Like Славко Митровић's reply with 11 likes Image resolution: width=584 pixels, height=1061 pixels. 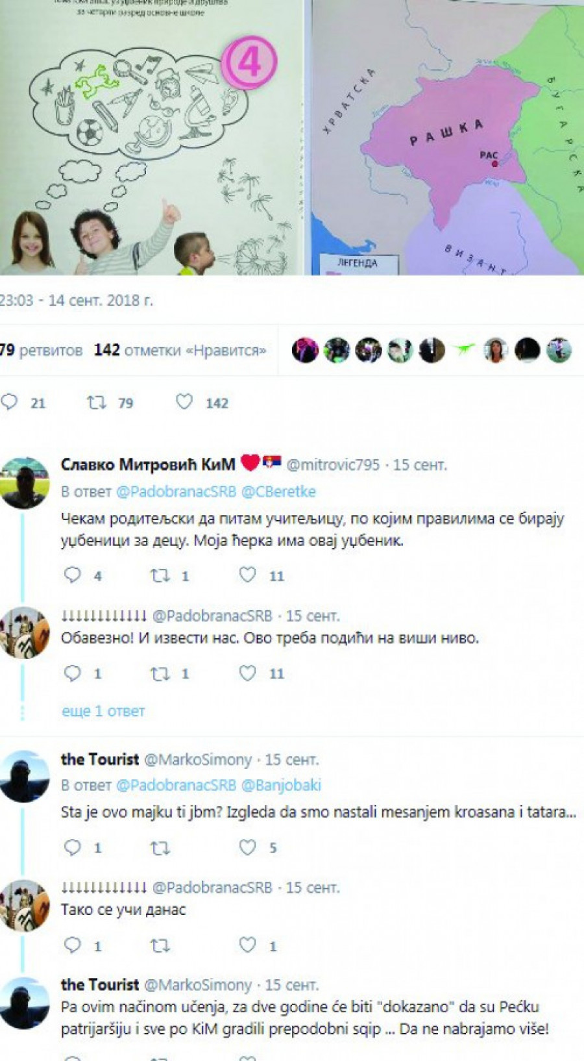tap(248, 575)
